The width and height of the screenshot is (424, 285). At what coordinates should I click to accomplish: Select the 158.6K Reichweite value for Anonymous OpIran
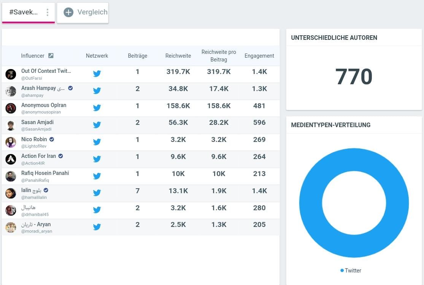pos(178,106)
